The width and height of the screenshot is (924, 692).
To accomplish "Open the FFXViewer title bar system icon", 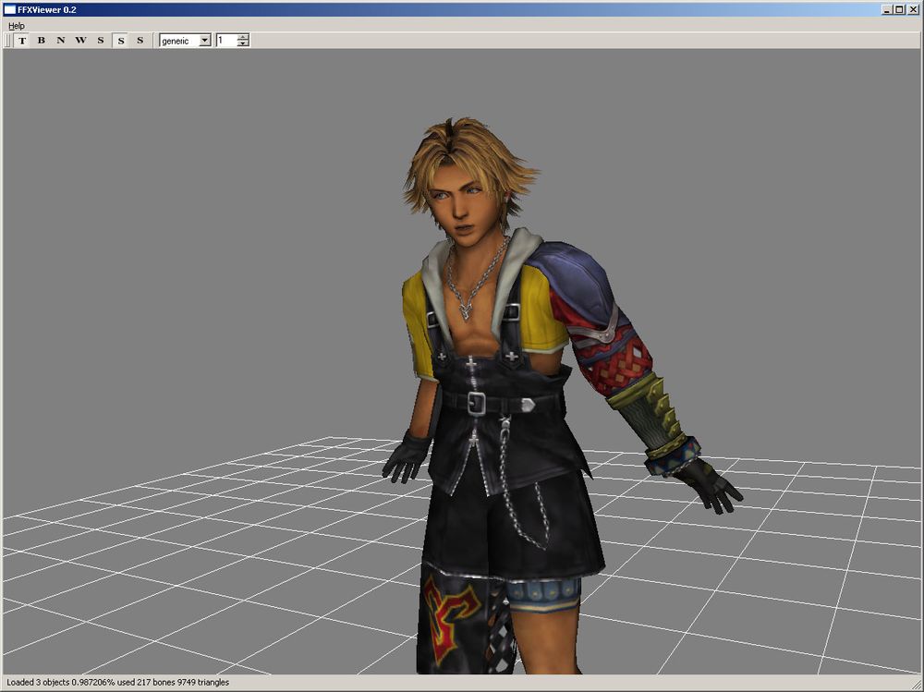I will coord(10,9).
